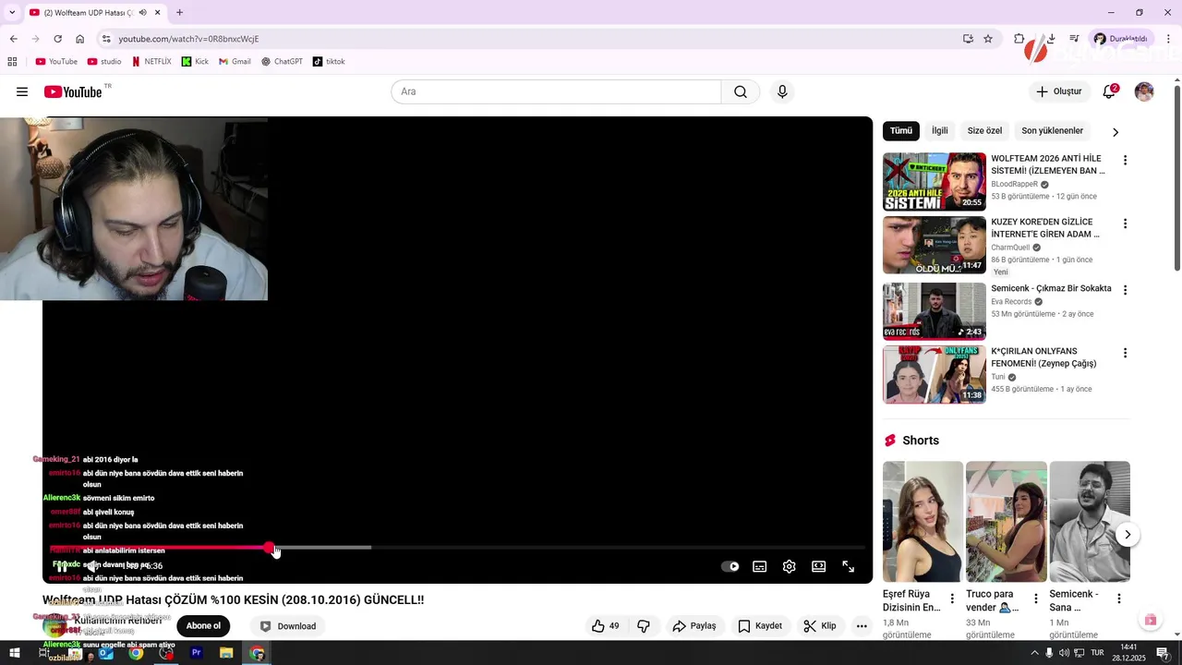Like the video (49 likes)
The image size is (1182, 665).
coord(606,626)
